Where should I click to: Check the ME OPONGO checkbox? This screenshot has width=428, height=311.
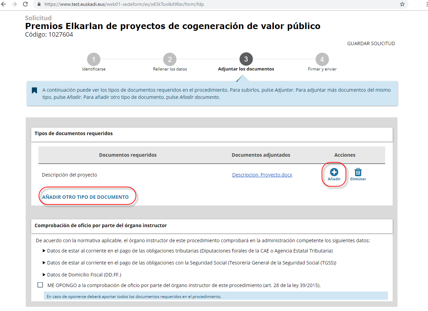(x=40, y=285)
